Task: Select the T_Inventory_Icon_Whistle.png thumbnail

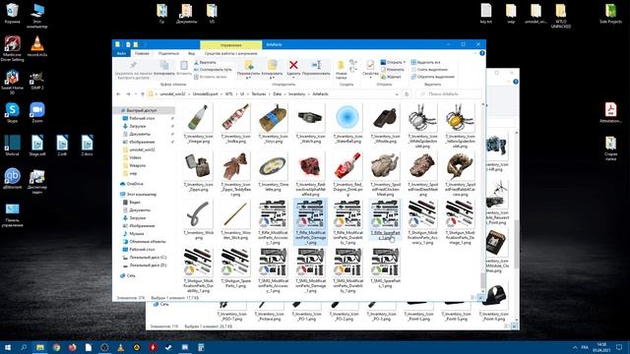Action: tap(385, 117)
